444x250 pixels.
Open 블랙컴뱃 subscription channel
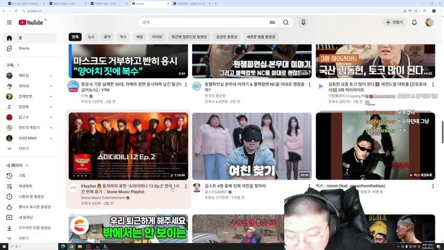tap(30, 96)
